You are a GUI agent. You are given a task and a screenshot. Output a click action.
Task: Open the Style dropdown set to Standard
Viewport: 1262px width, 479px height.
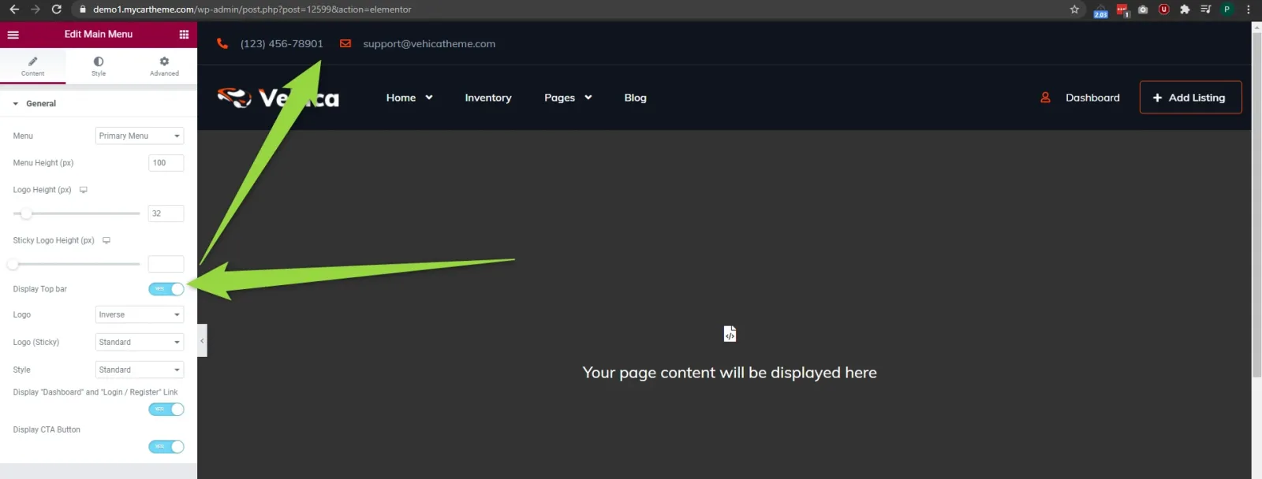(x=140, y=370)
